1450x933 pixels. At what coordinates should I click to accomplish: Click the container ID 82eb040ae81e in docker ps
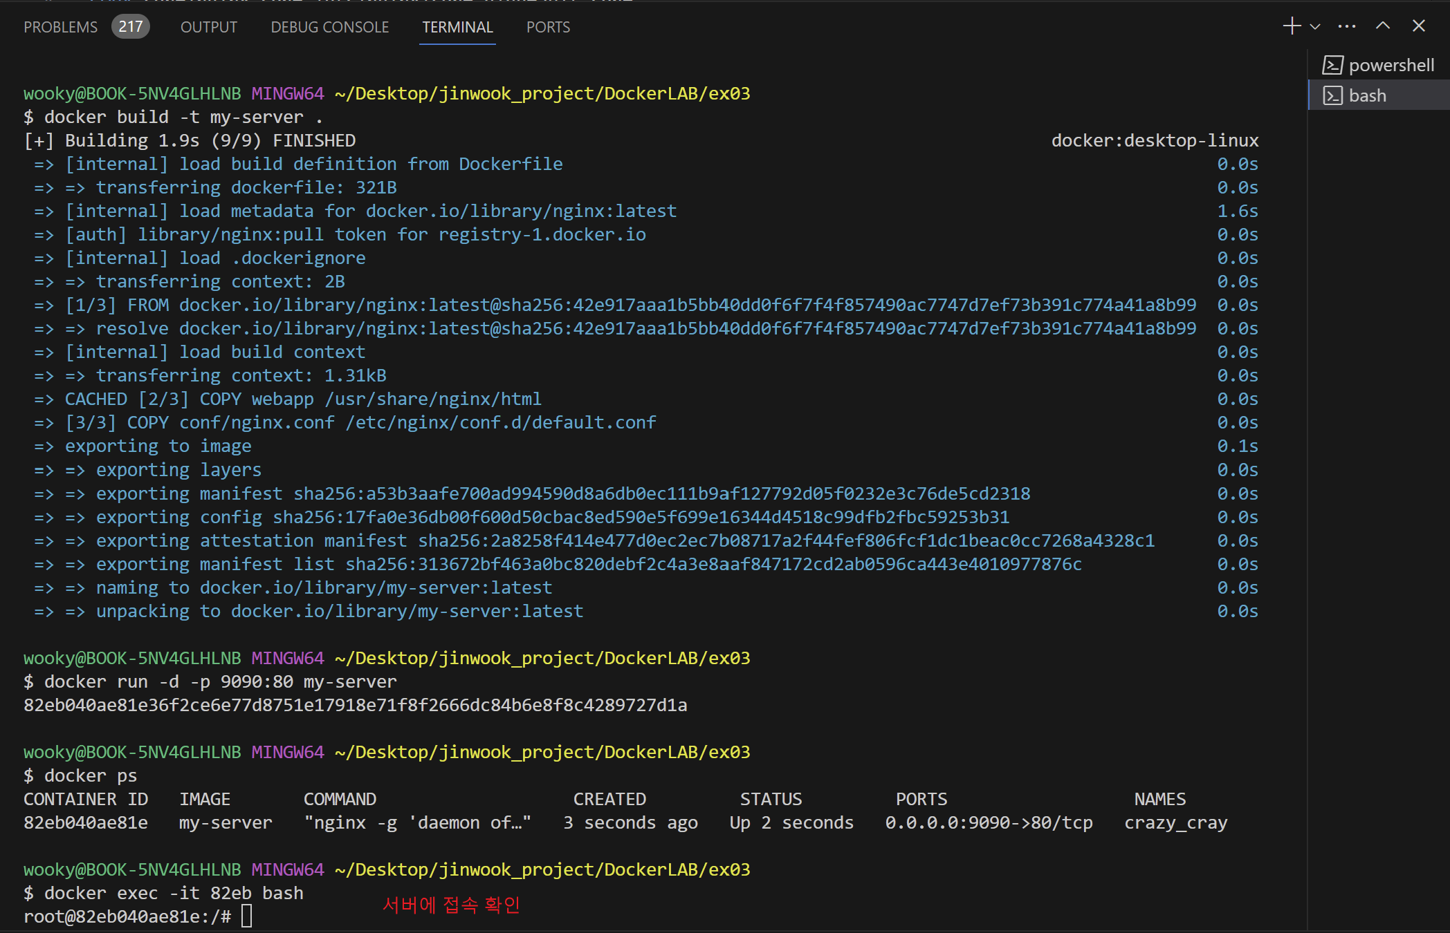click(x=86, y=822)
